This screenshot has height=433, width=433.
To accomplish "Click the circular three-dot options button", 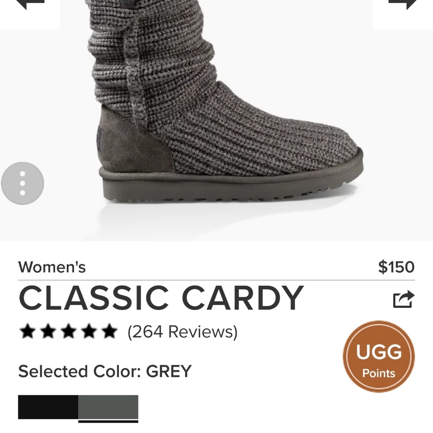I will coord(22,183).
